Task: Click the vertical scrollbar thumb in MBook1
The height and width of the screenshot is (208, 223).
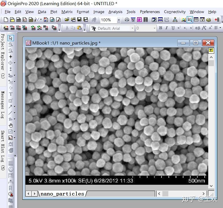Action: point(211,63)
